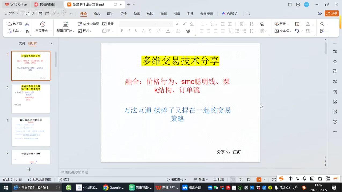
Task: Open the Layout (版式) dropdown
Action: coord(85,31)
